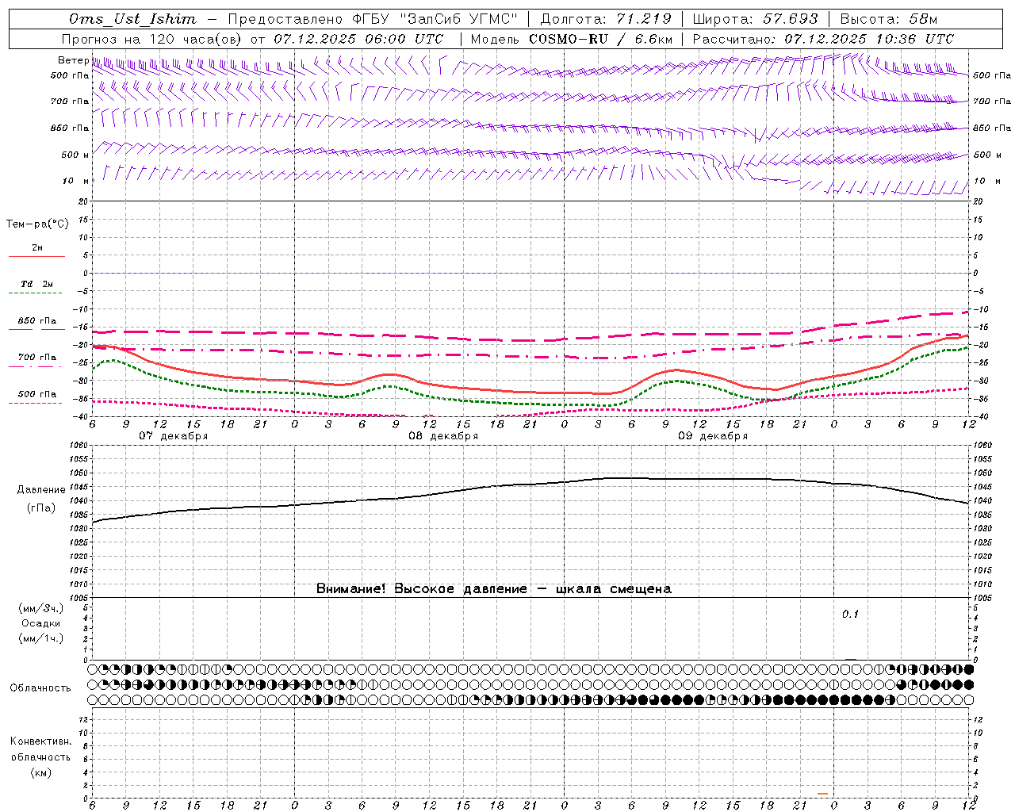Click the Облачность row label
This screenshot has height=812, width=1015.
point(41,688)
